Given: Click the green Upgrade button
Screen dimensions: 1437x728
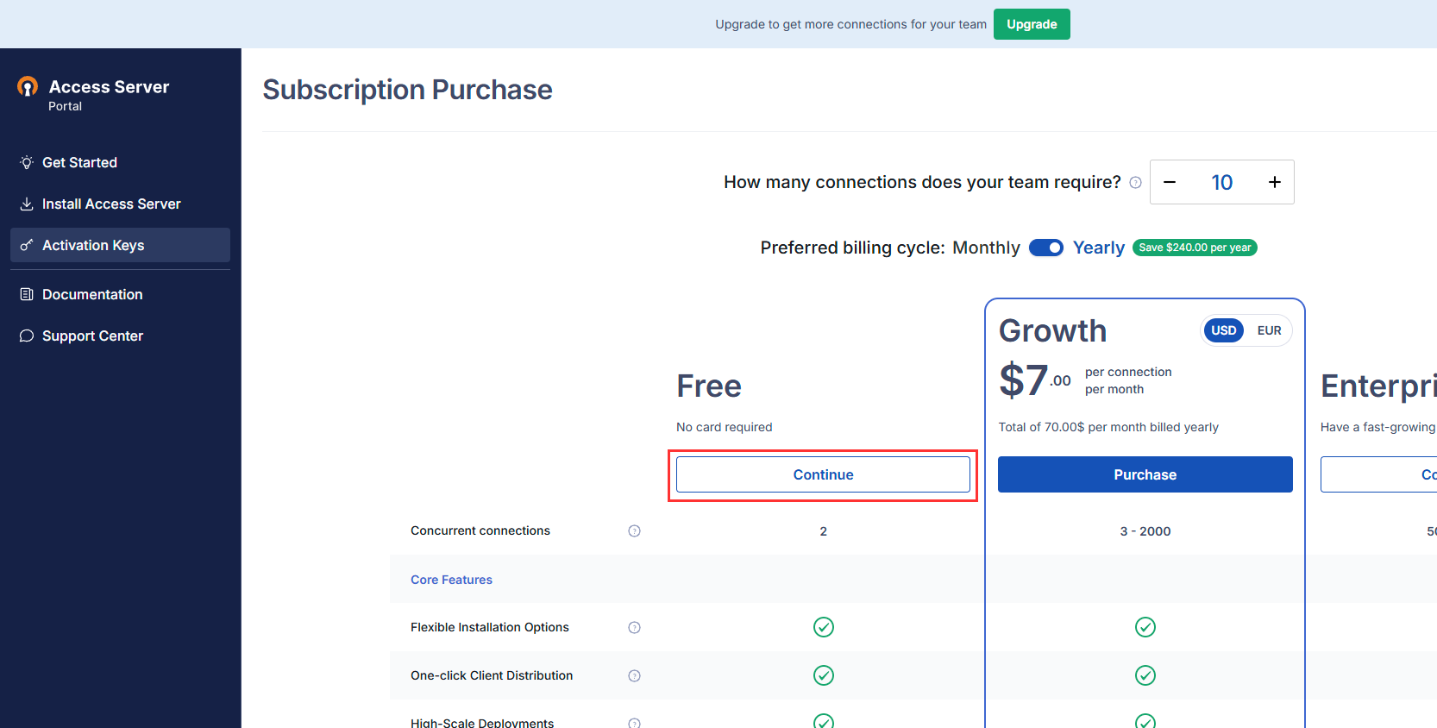Looking at the screenshot, I should (1032, 24).
